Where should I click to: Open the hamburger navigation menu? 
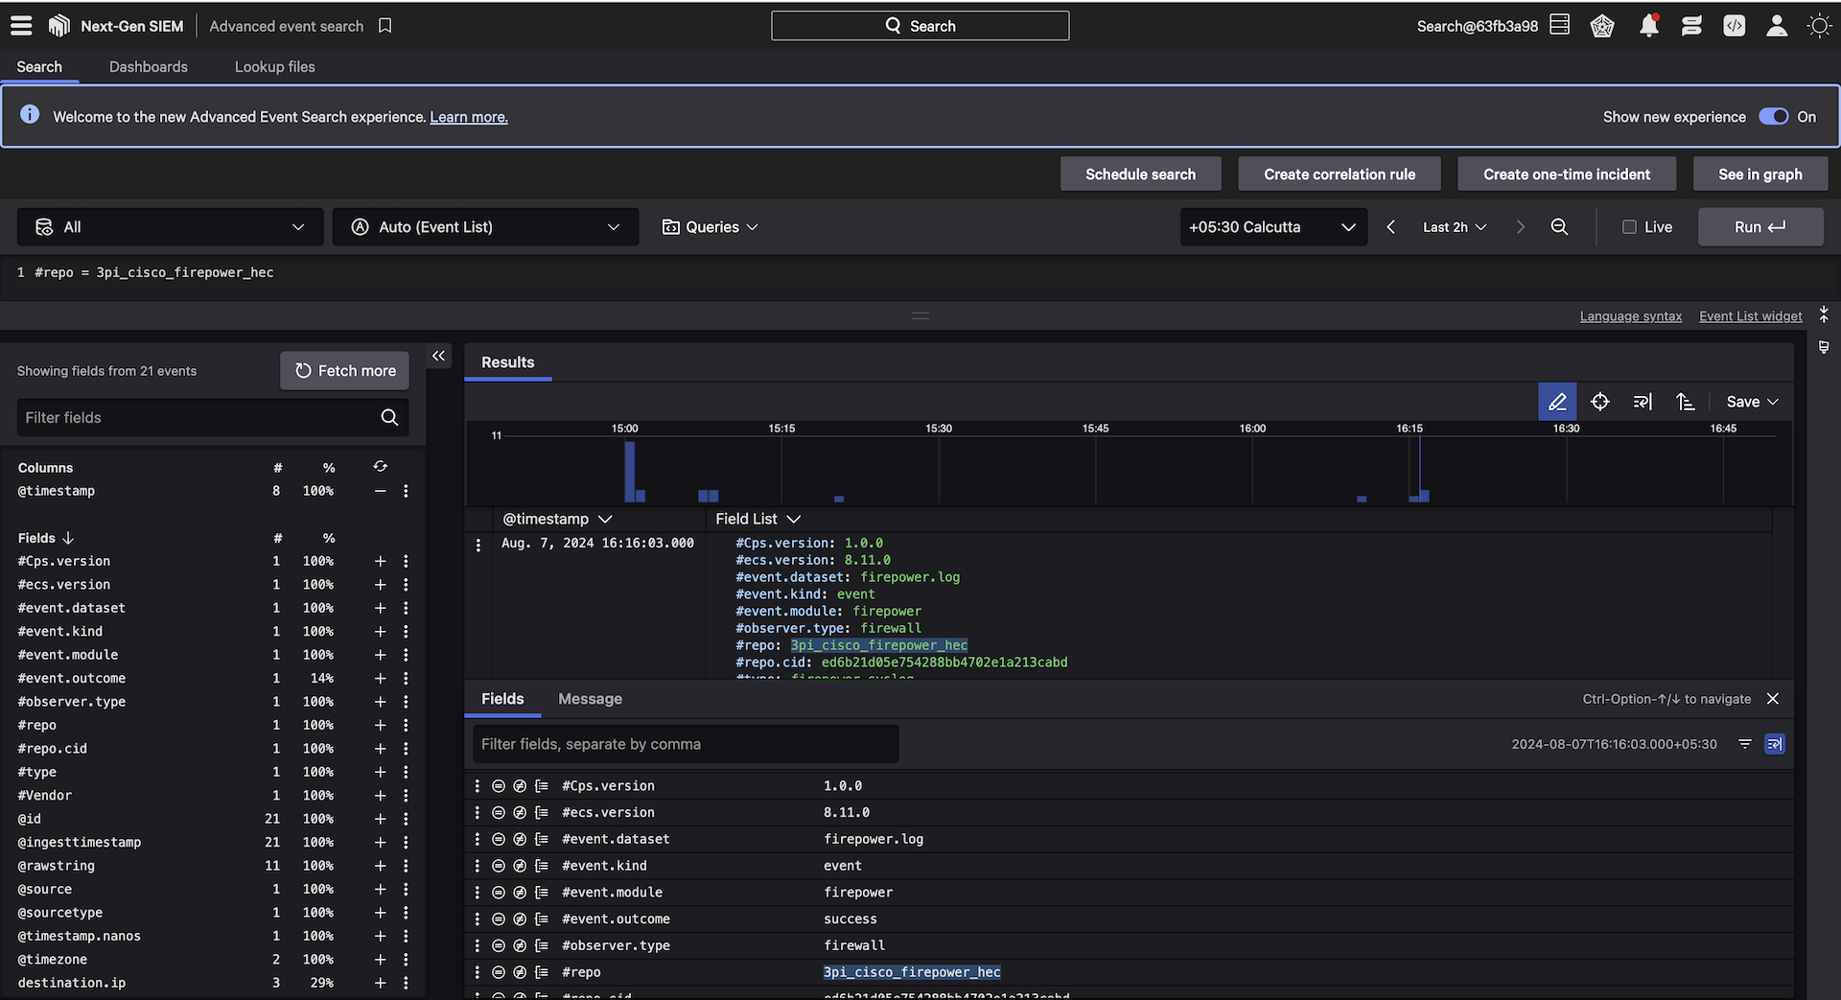21,26
